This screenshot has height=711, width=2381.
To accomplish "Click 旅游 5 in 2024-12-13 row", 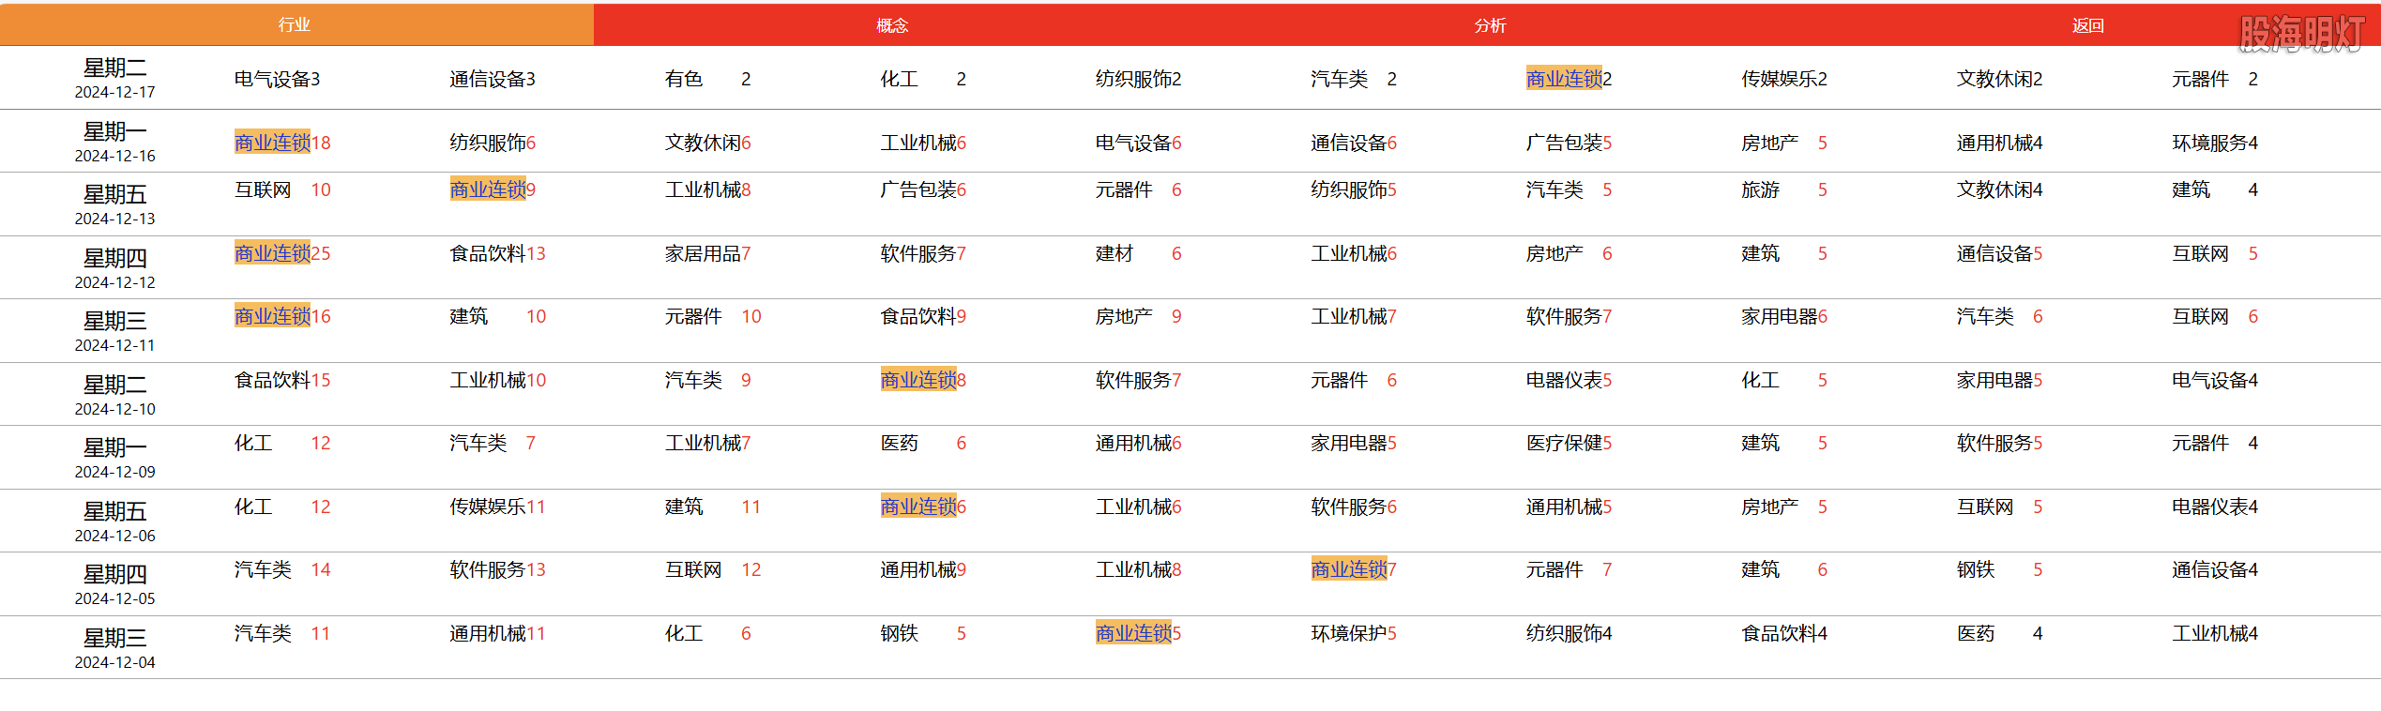I will click(1784, 189).
